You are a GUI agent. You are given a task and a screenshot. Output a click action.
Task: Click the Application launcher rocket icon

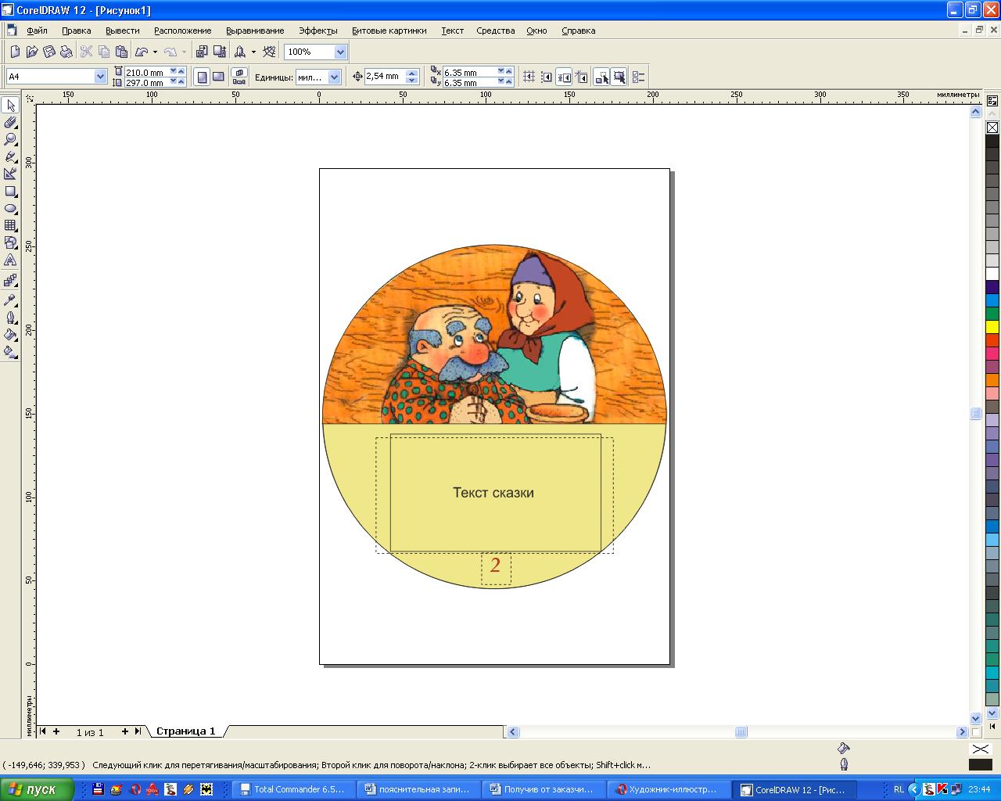coord(240,52)
